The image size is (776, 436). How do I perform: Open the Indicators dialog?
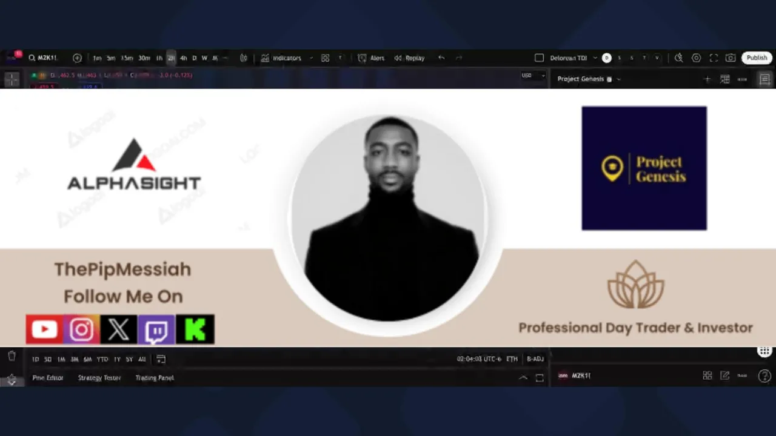click(281, 58)
